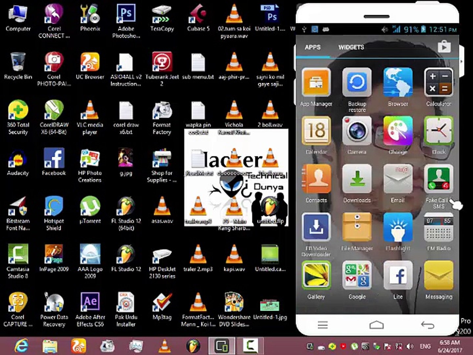Select the Camtasia Studio 8 desktop shortcut
The height and width of the screenshot is (355, 473).
tap(18, 262)
